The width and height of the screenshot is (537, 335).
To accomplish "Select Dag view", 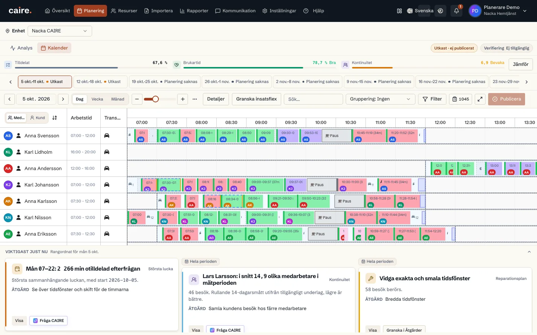I will [x=80, y=99].
